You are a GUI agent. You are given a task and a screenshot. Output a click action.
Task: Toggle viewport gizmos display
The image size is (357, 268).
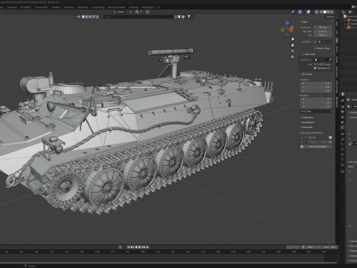point(300,12)
